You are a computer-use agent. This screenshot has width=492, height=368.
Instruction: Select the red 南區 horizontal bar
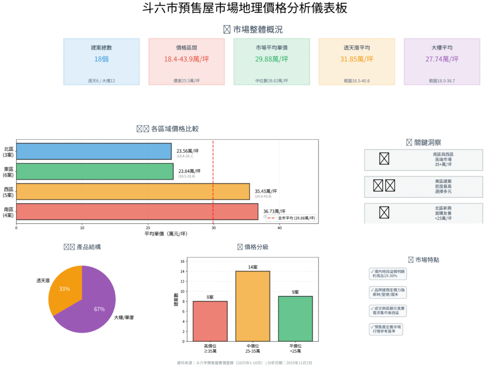(x=137, y=211)
